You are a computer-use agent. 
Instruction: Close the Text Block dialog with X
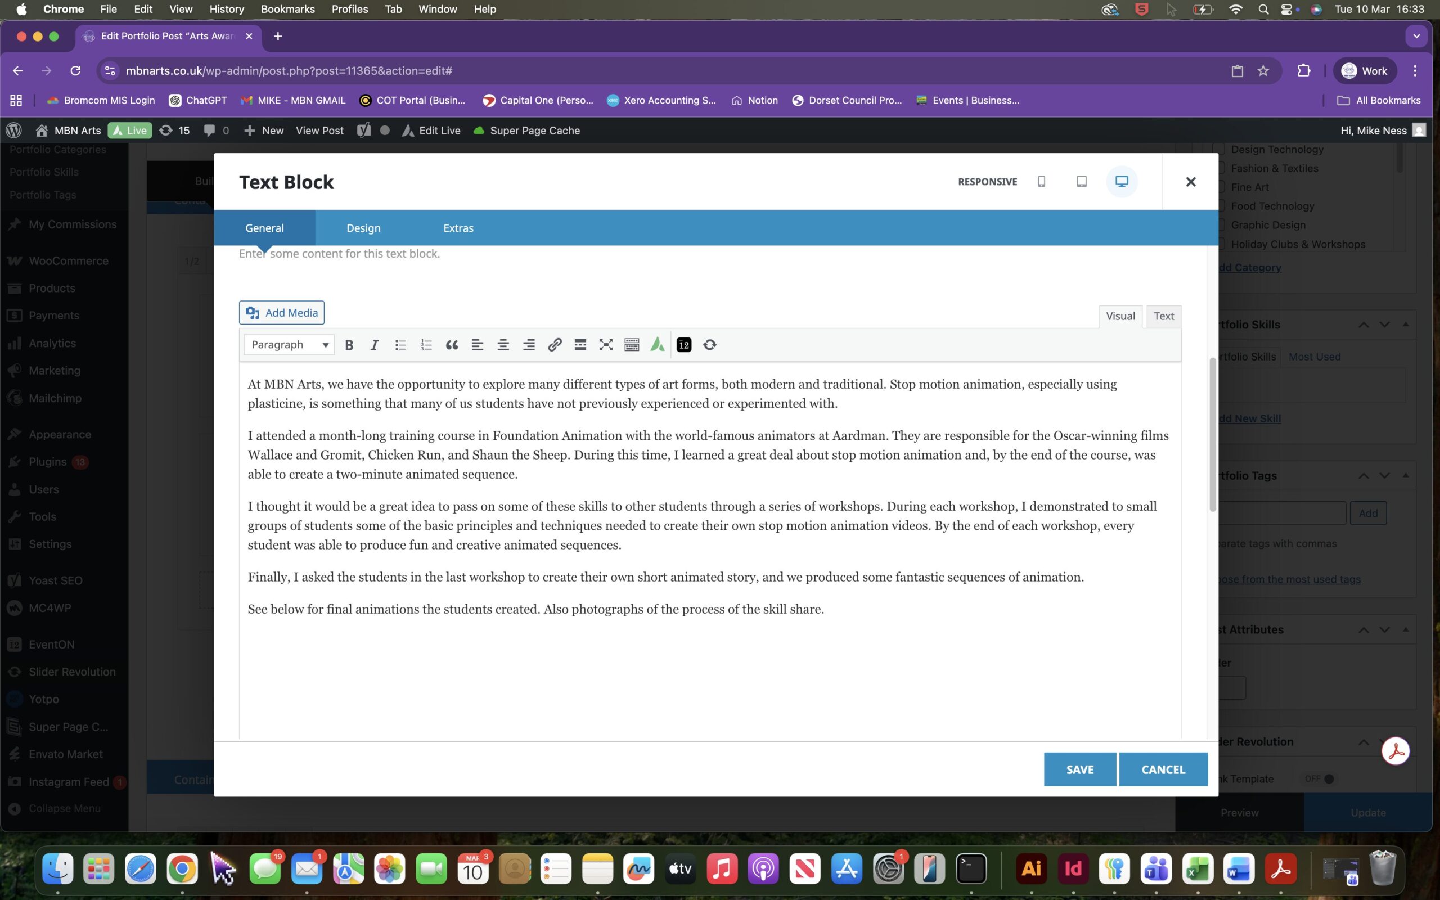coord(1190,182)
